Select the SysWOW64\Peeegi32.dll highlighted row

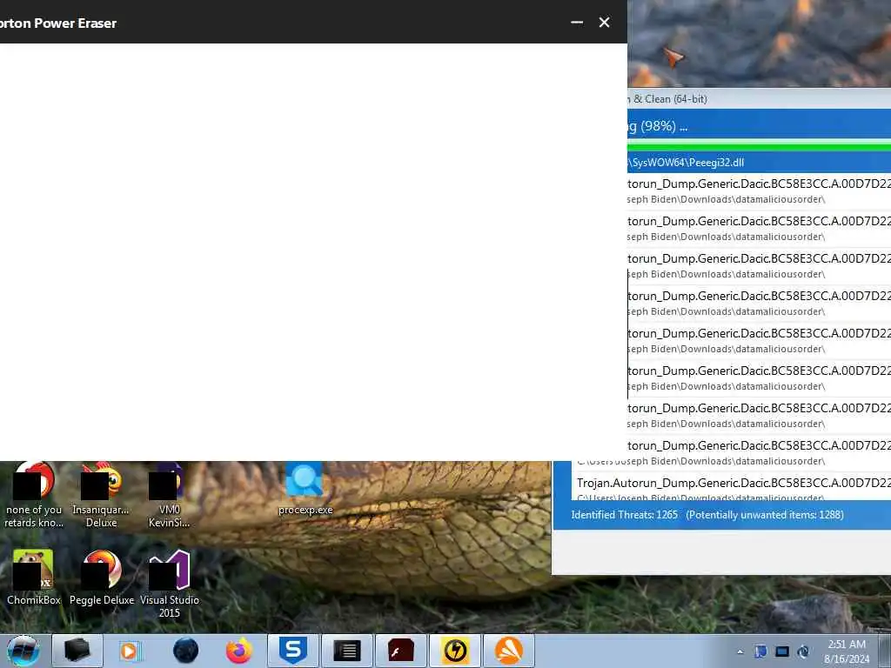point(759,163)
